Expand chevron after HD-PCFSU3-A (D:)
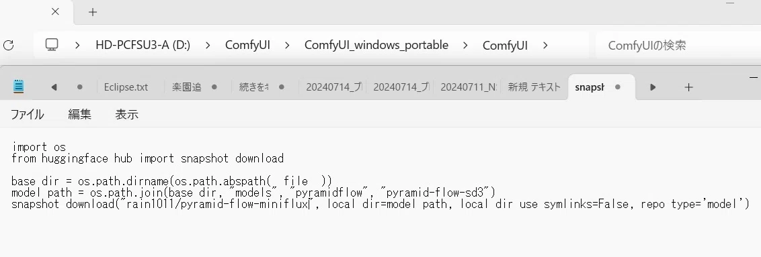The height and width of the screenshot is (257, 761). coord(208,46)
